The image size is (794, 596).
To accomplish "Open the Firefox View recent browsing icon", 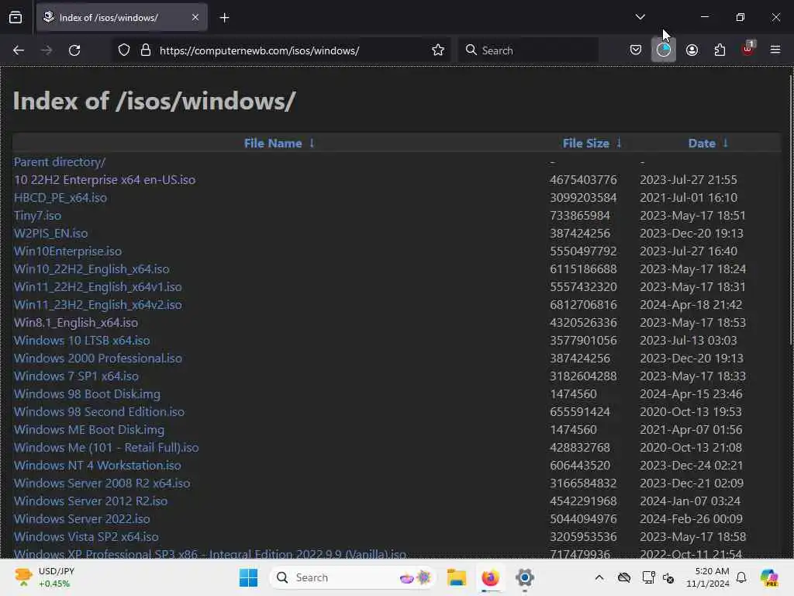I will [16, 18].
